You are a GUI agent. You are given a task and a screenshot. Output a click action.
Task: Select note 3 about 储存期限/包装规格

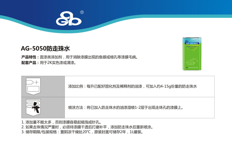coord(82,132)
